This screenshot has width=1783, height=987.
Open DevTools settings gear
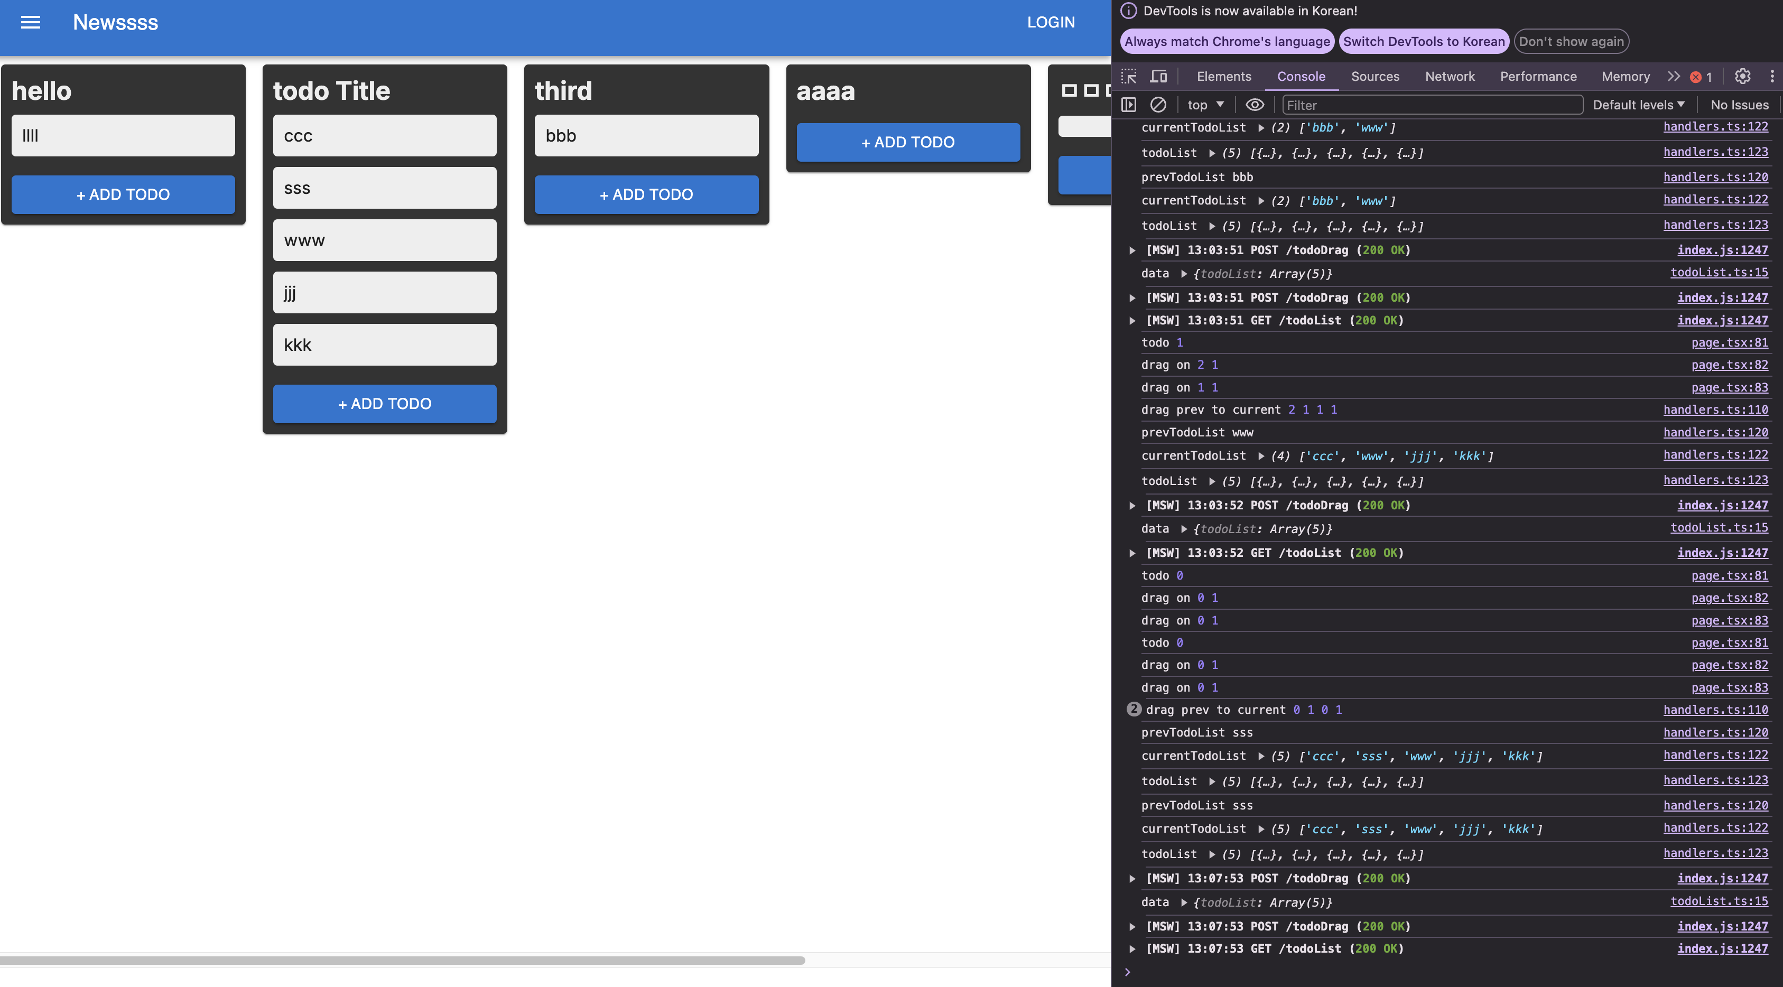point(1742,76)
